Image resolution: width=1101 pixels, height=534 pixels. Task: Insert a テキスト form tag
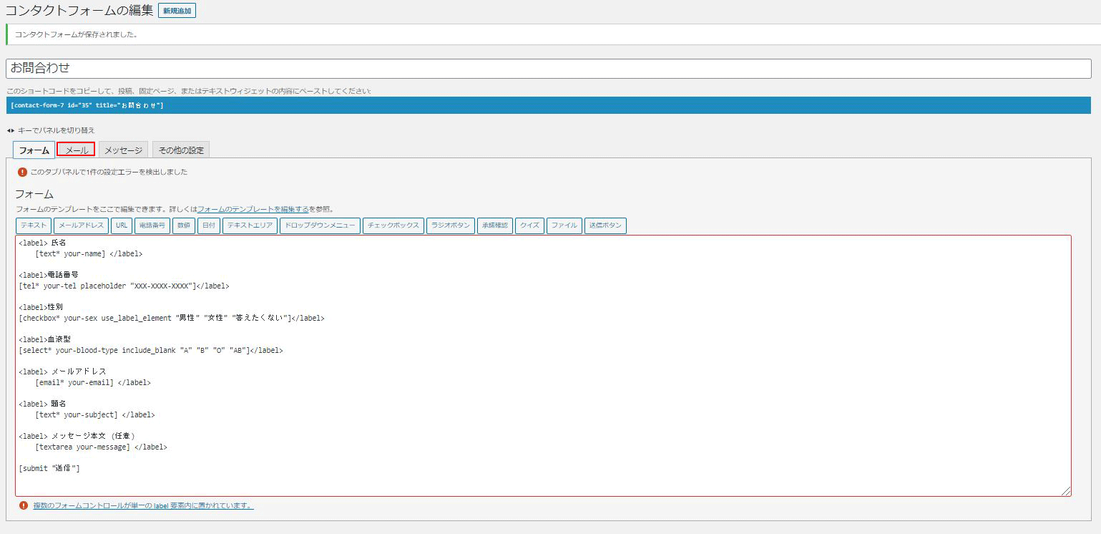(x=34, y=225)
